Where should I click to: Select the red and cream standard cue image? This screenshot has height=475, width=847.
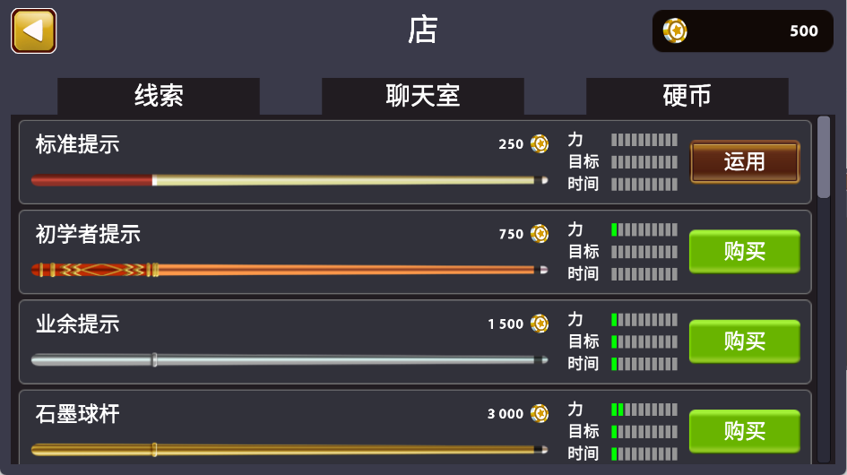coord(290,180)
